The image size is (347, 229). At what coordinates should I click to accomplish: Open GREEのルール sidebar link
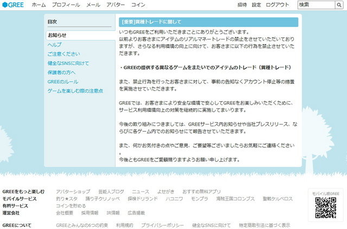tap(63, 82)
